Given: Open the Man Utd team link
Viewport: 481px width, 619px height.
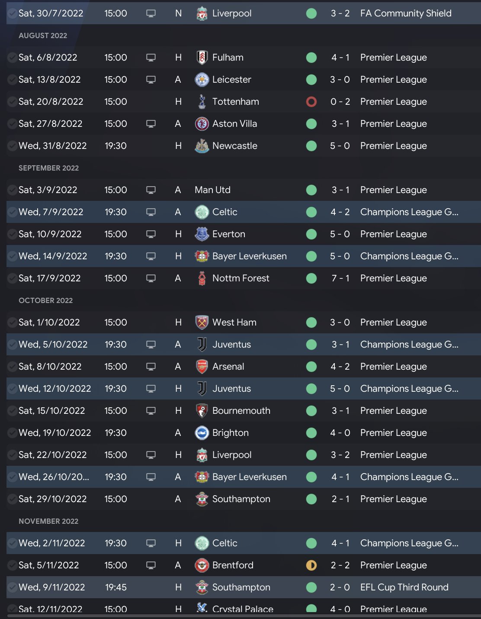Looking at the screenshot, I should pyautogui.click(x=212, y=190).
